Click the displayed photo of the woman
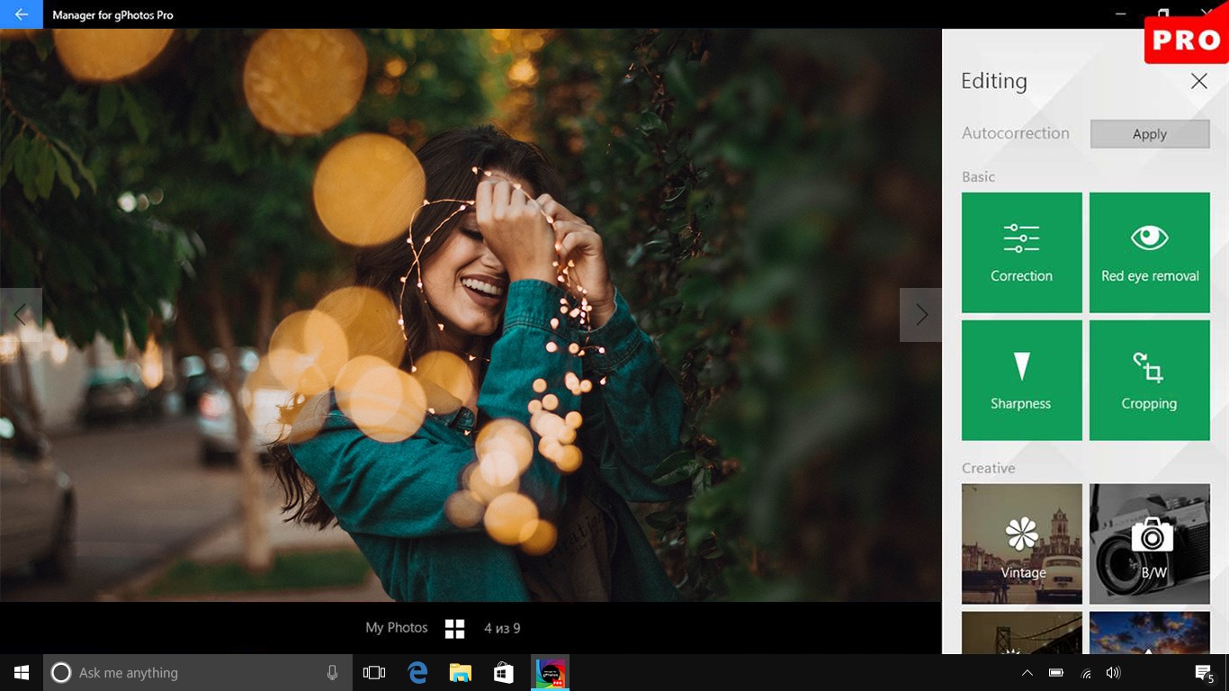Screen dimensions: 1229x691 pyautogui.click(x=471, y=315)
